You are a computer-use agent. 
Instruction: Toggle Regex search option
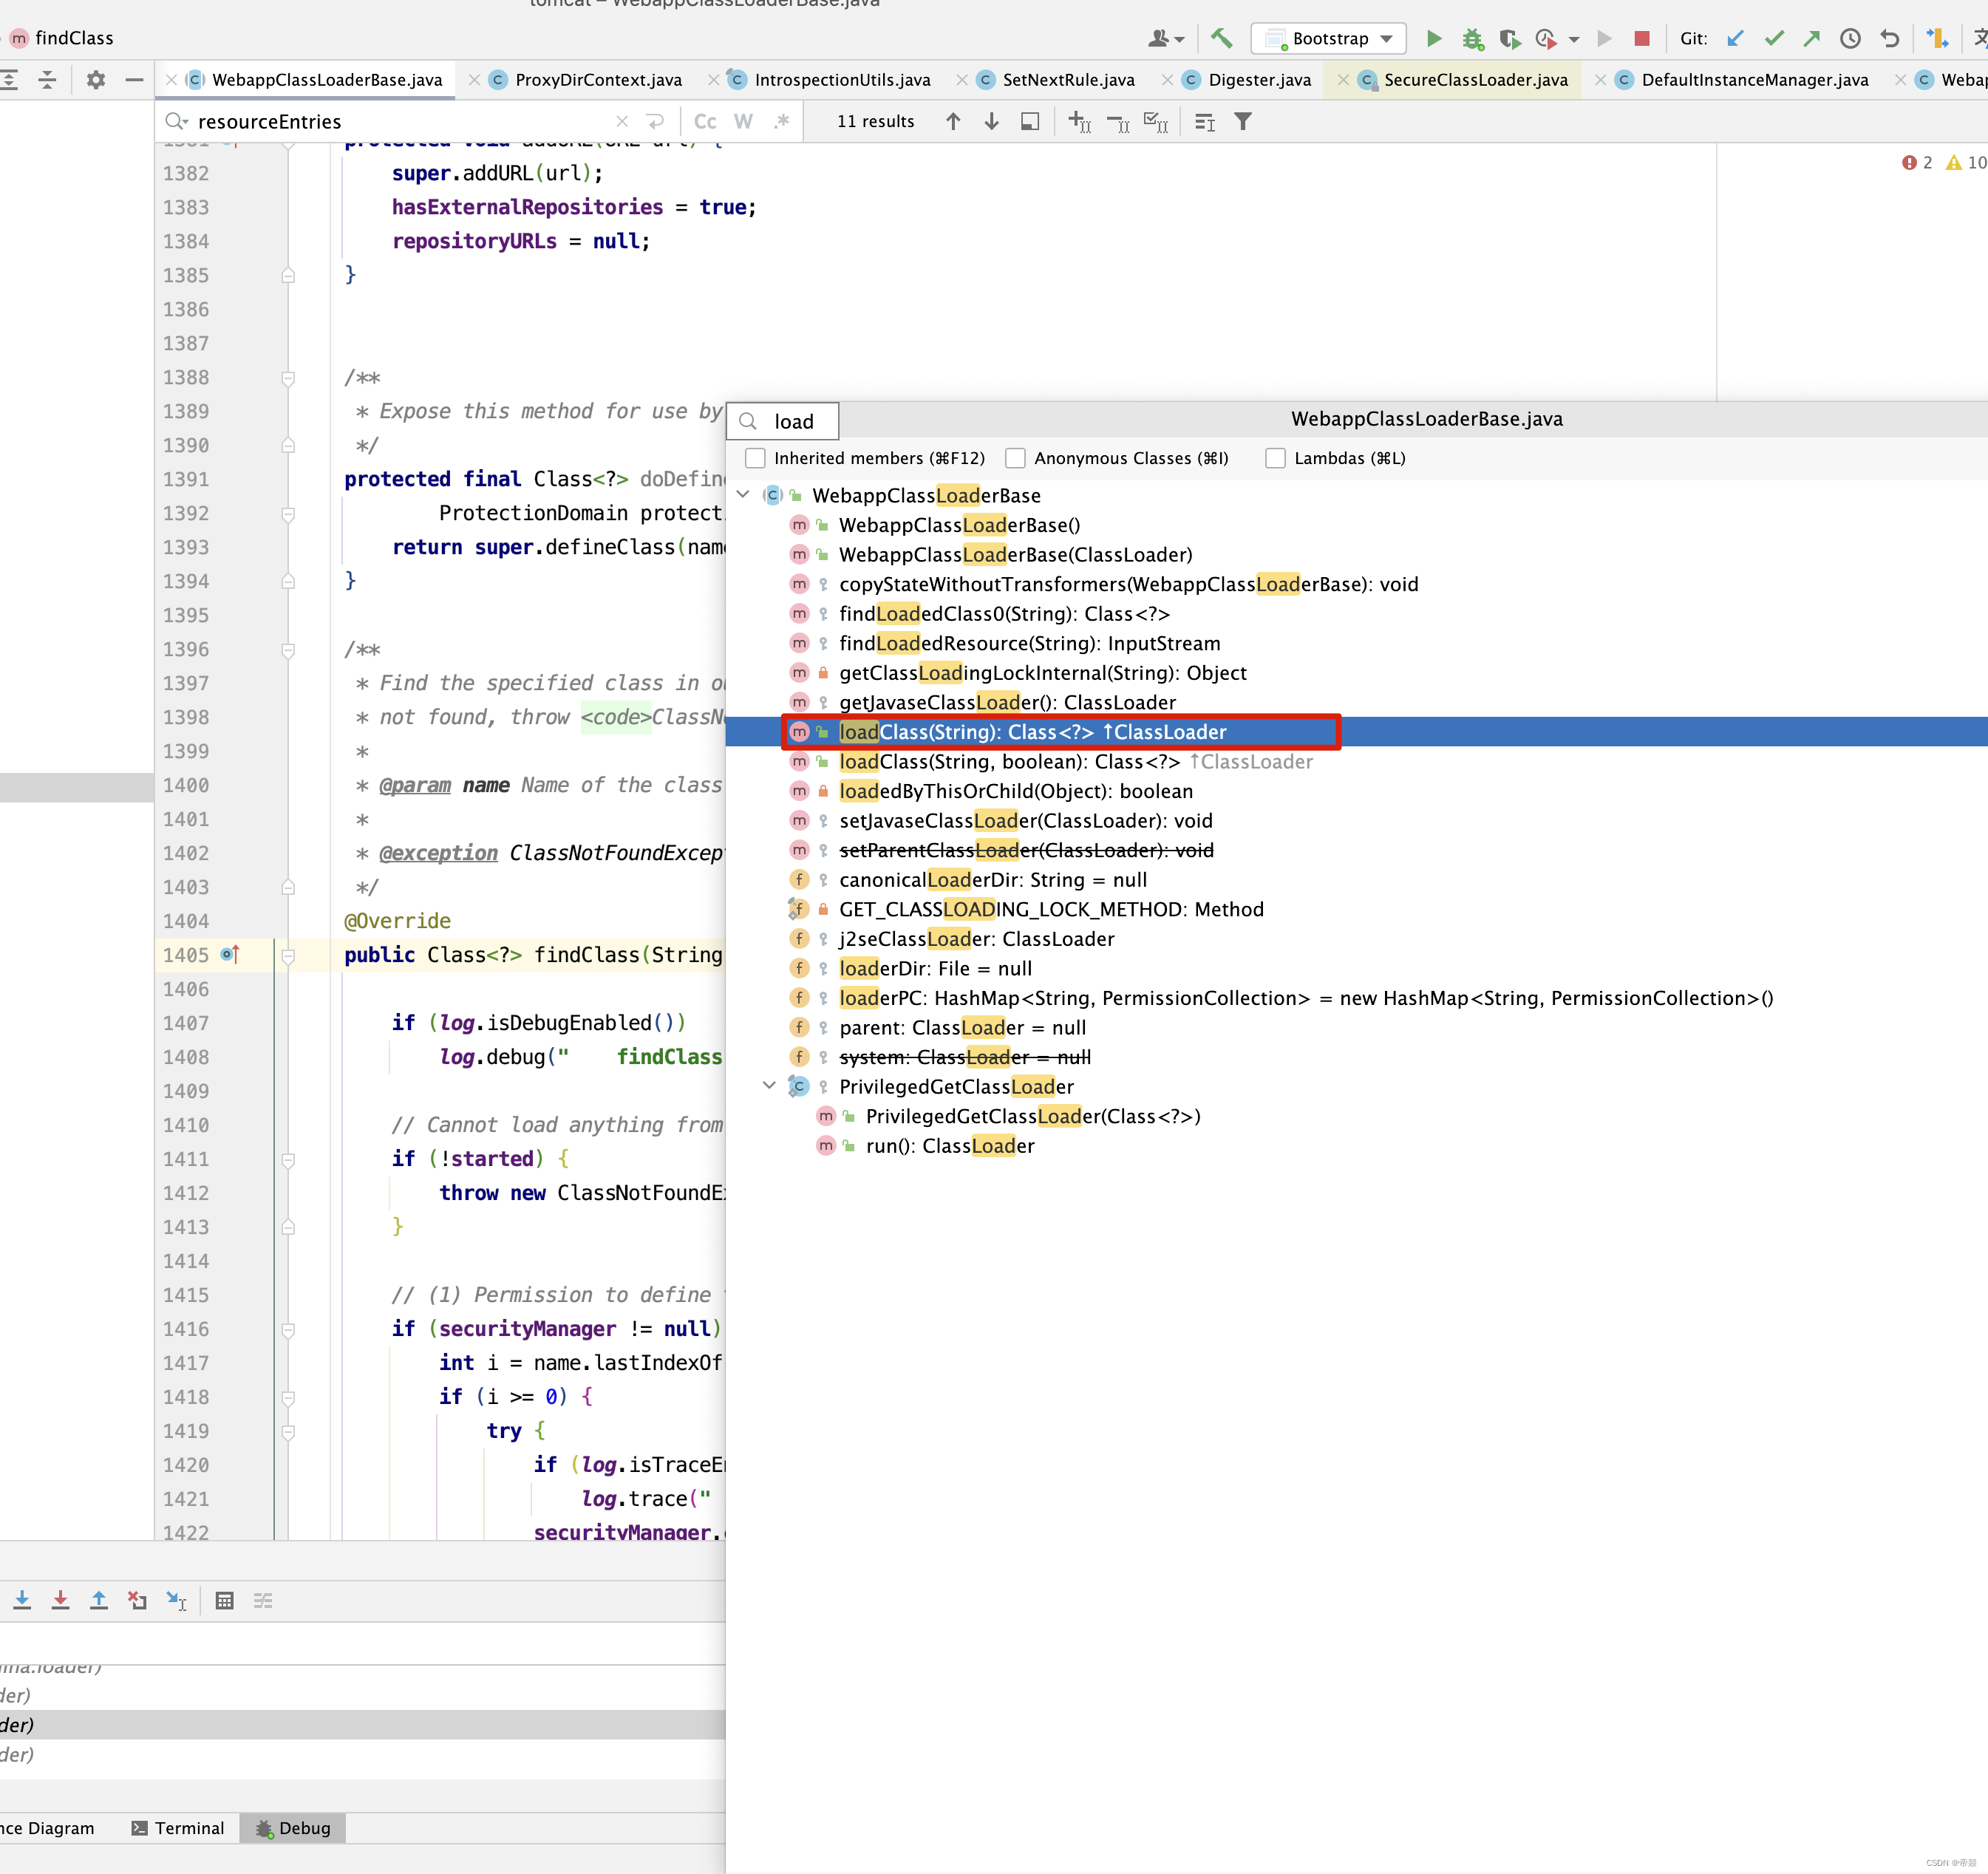coord(781,122)
